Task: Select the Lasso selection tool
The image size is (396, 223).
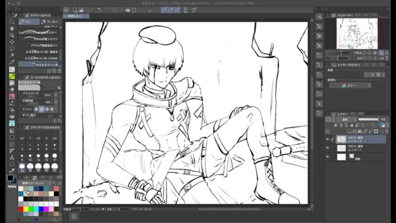Action: point(12,48)
